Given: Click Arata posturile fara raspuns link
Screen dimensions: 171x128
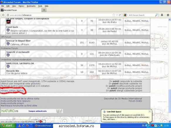Looking at the screenshot, I should (x=16, y=101).
